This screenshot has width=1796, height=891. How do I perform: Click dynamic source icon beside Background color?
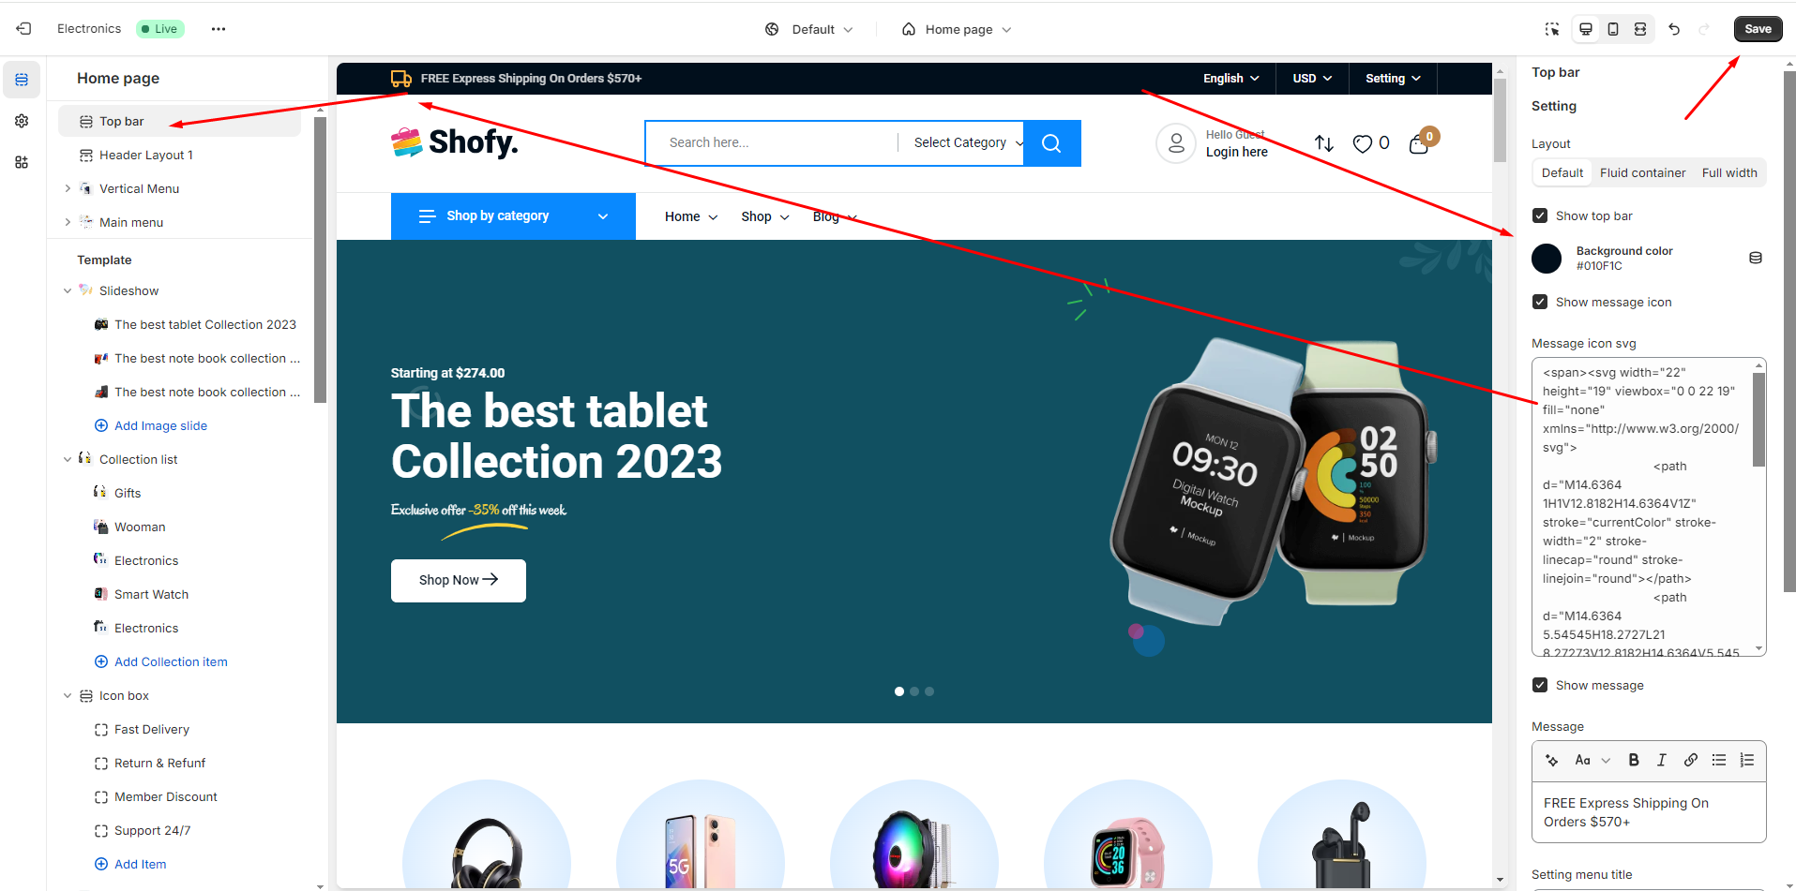click(1756, 258)
